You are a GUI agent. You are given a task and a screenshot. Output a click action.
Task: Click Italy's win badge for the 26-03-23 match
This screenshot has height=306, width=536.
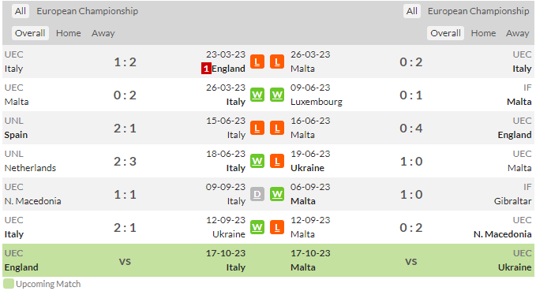point(257,95)
